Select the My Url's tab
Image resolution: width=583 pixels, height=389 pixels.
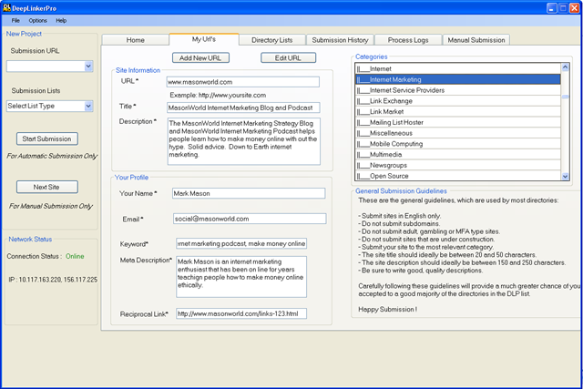[x=204, y=39]
